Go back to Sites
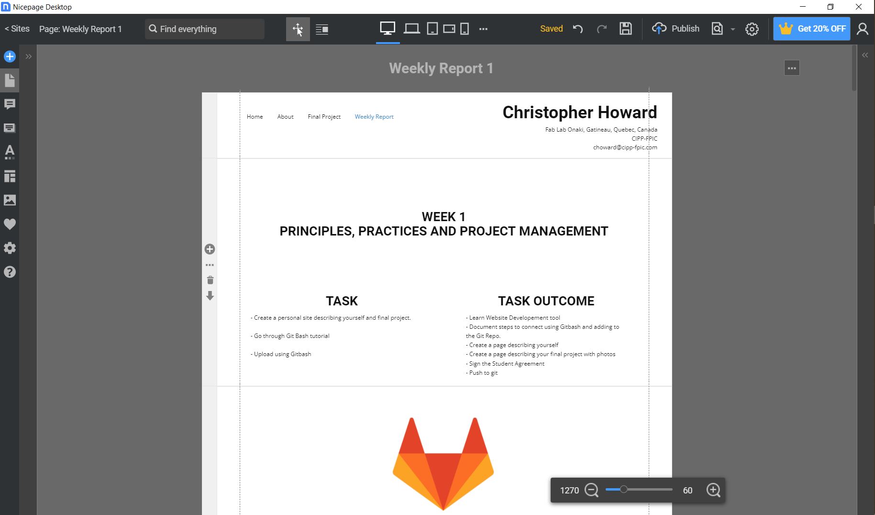 click(x=17, y=29)
